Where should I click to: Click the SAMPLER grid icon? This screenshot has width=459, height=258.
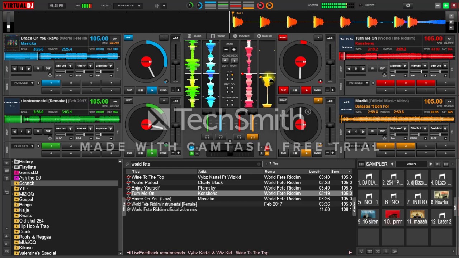point(361,164)
